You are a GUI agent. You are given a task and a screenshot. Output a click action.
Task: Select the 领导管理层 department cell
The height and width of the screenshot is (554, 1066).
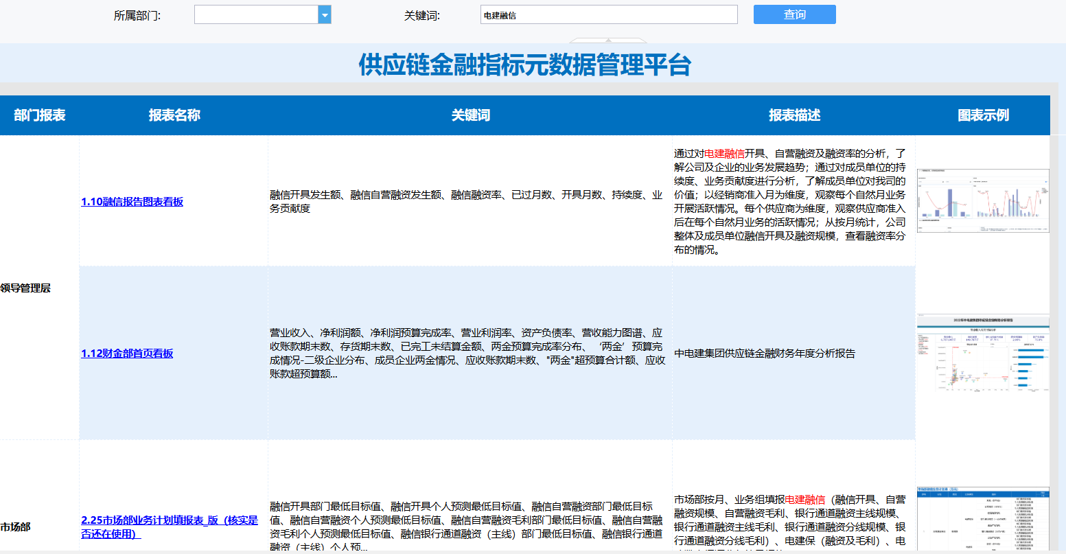26,288
